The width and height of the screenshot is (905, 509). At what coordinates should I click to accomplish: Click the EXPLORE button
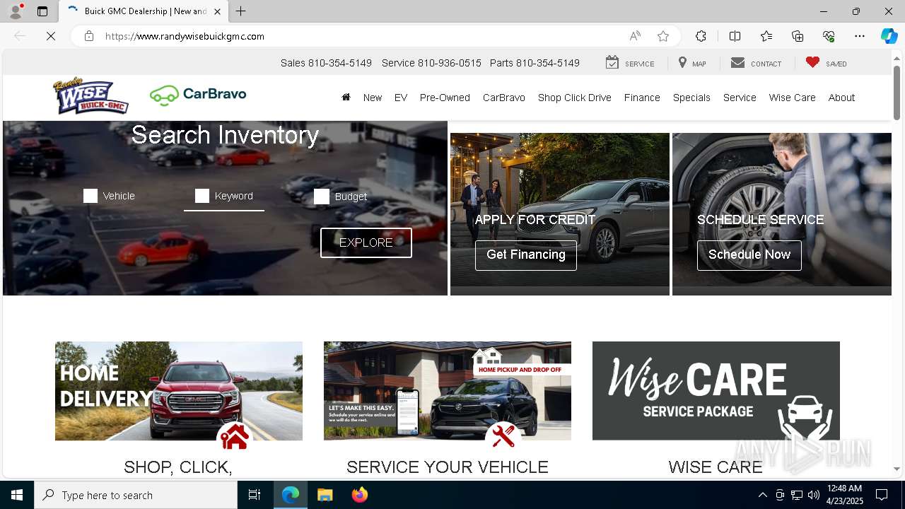point(366,242)
